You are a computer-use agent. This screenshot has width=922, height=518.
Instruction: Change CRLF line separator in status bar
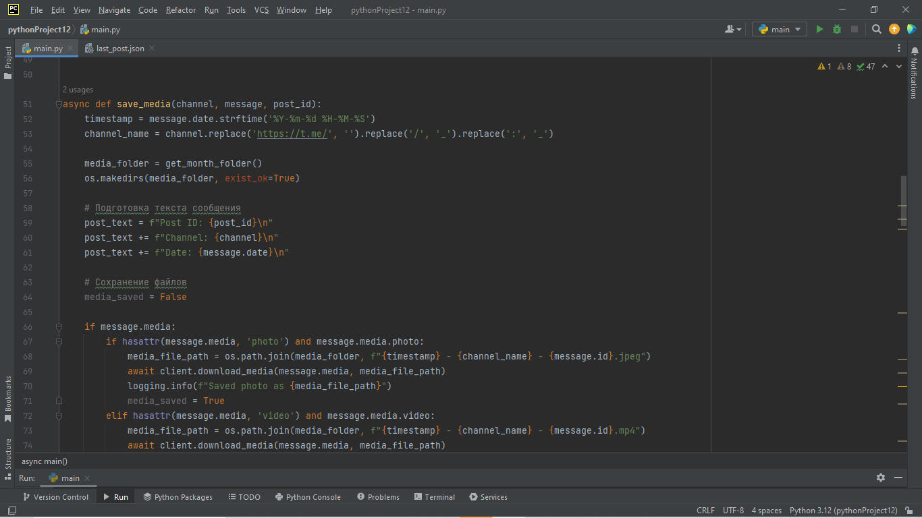pos(705,511)
